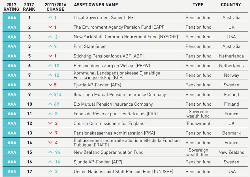This screenshot has height=177, width=250.
Task: Click the up arrow for Elo Mutual Pension Insurance
Action: click(50, 104)
